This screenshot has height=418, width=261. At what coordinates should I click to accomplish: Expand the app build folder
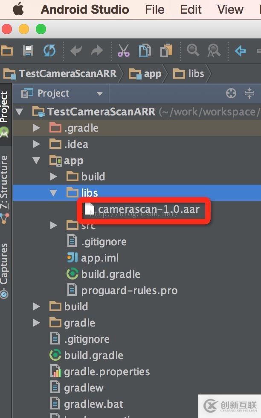[x=53, y=177]
